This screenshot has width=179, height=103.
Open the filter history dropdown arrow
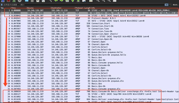tap(170, 5)
